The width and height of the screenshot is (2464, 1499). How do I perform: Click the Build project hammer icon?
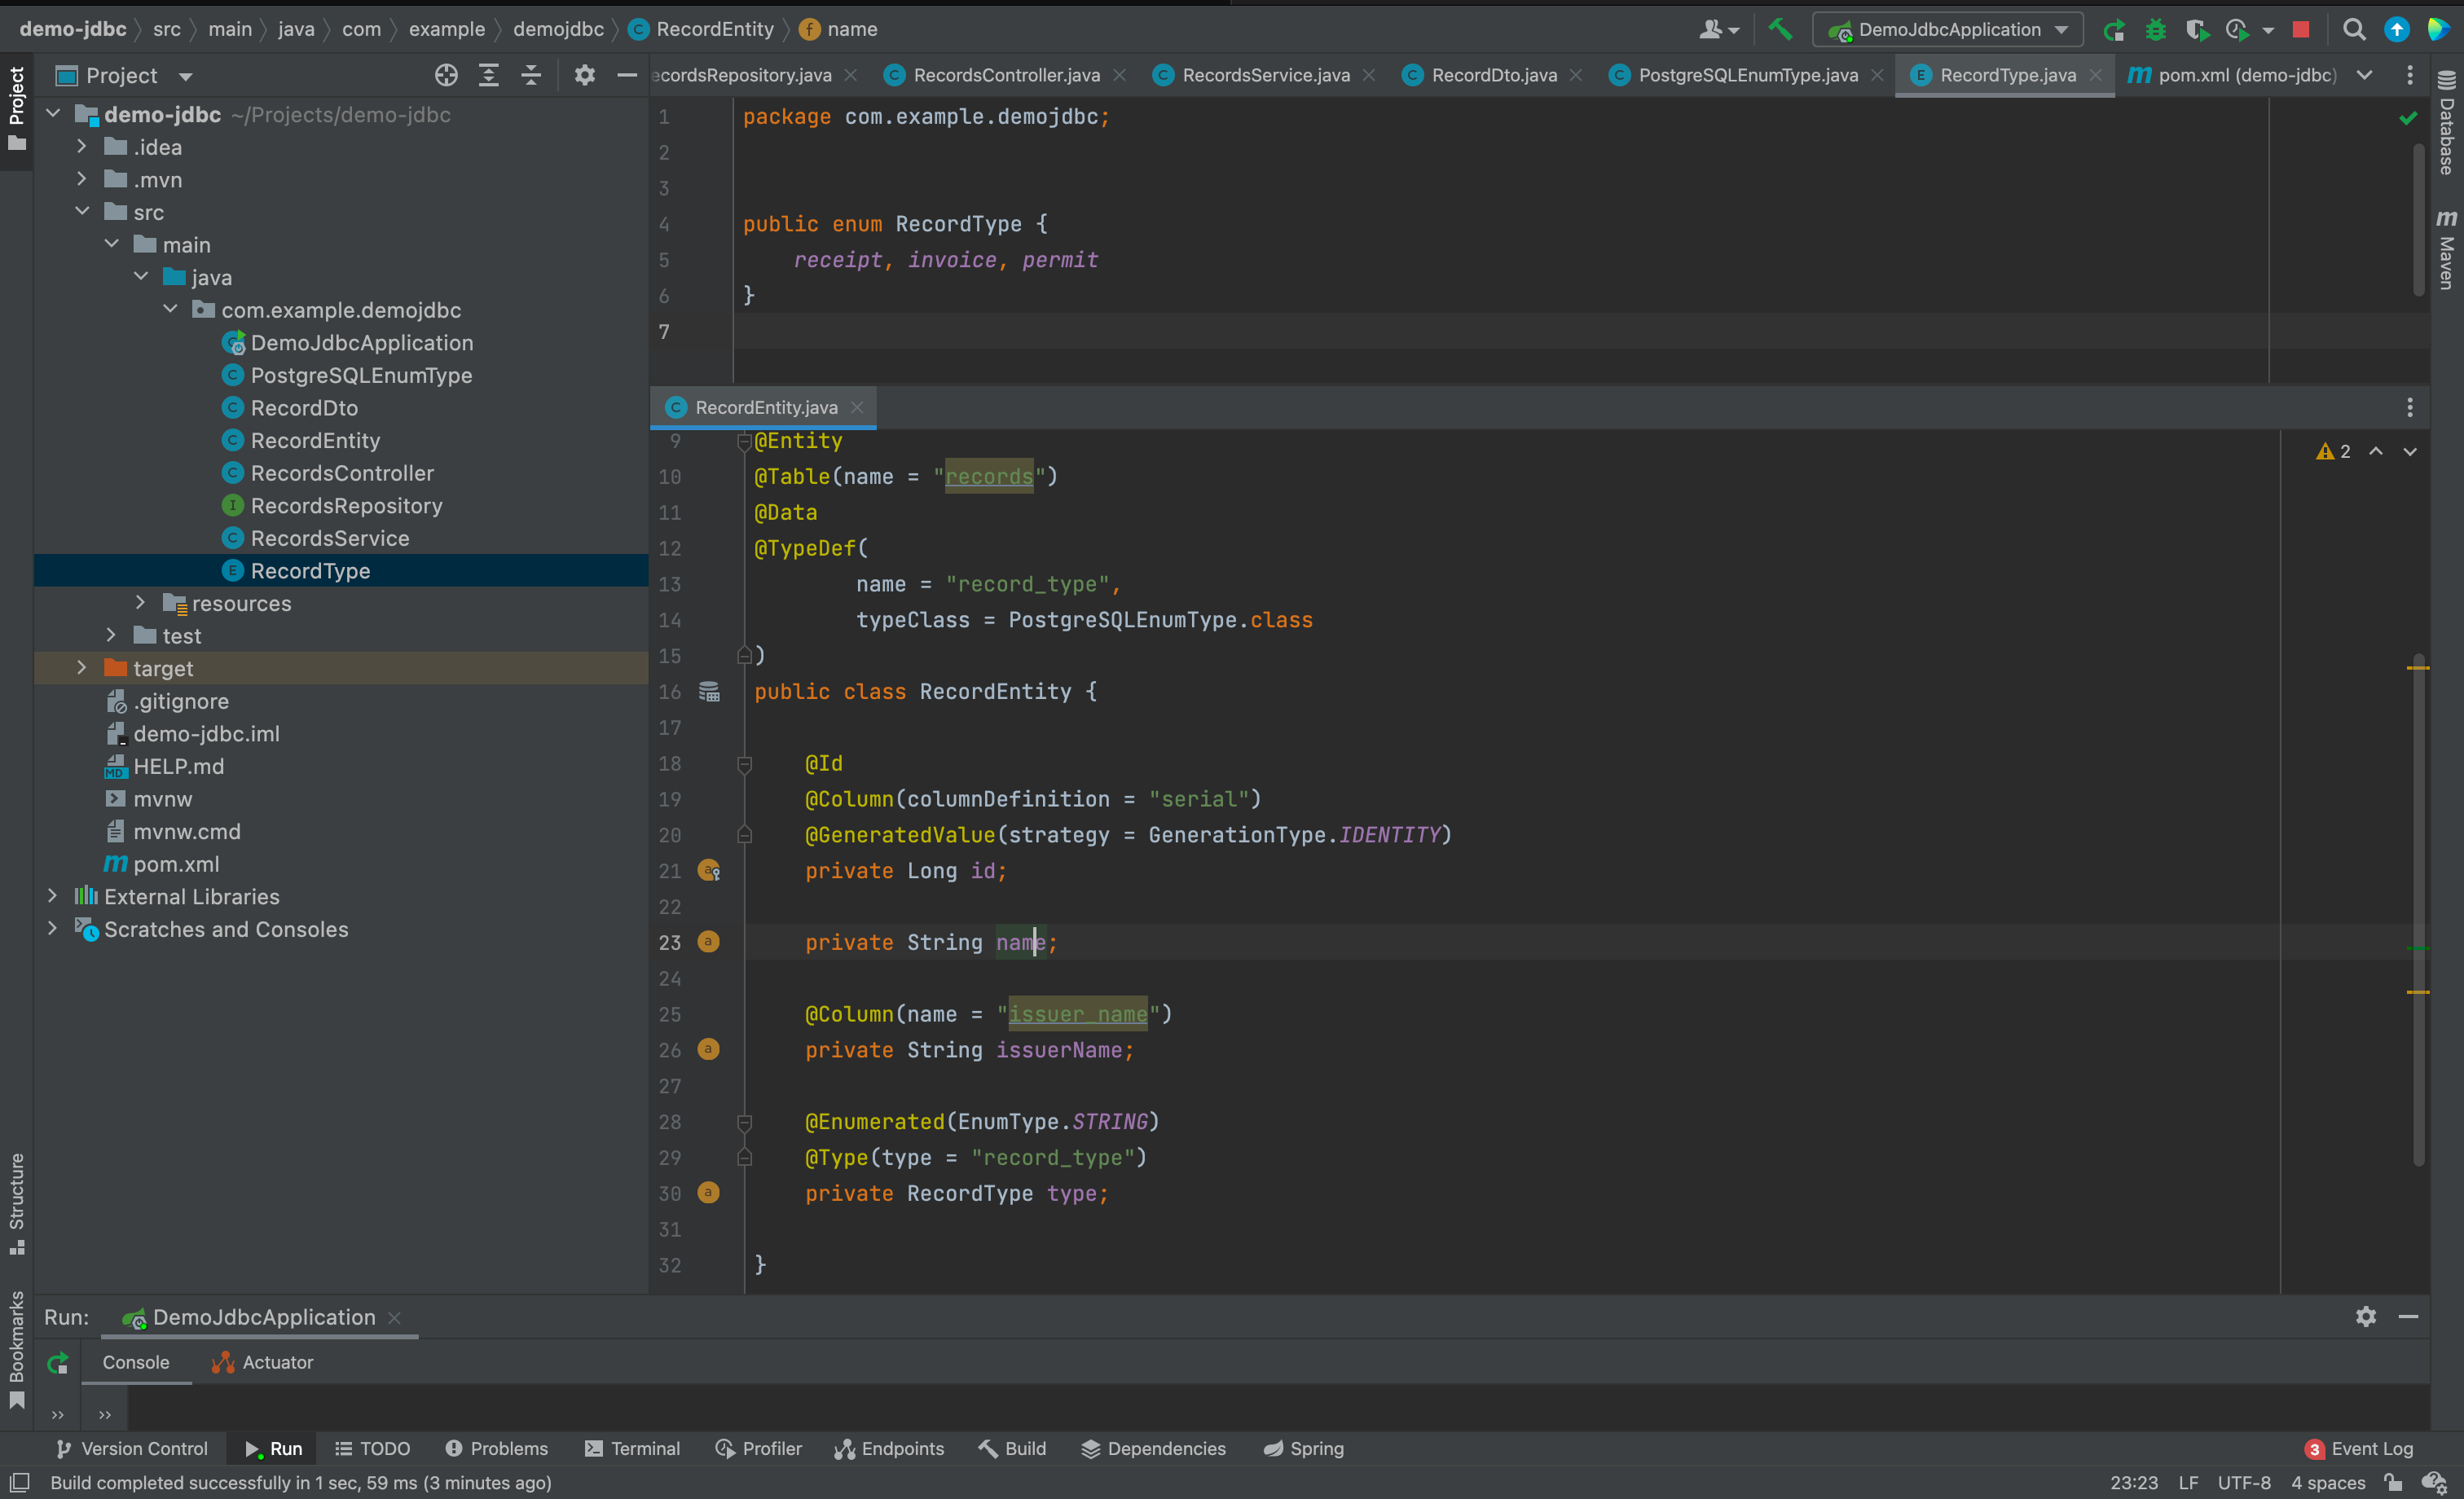click(x=1780, y=29)
